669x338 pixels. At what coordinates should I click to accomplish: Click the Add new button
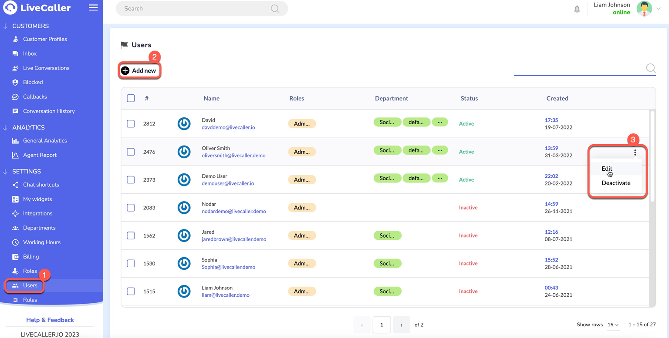[139, 71]
